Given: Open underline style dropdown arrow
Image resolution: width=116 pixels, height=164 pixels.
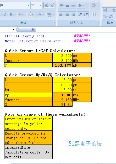Looking at the screenshot, I should click(15, 14).
